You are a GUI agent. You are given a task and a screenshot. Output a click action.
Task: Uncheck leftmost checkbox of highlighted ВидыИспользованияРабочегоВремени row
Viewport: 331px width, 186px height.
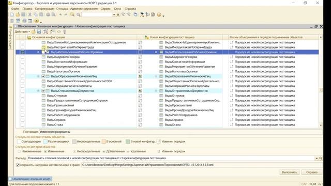22,52
